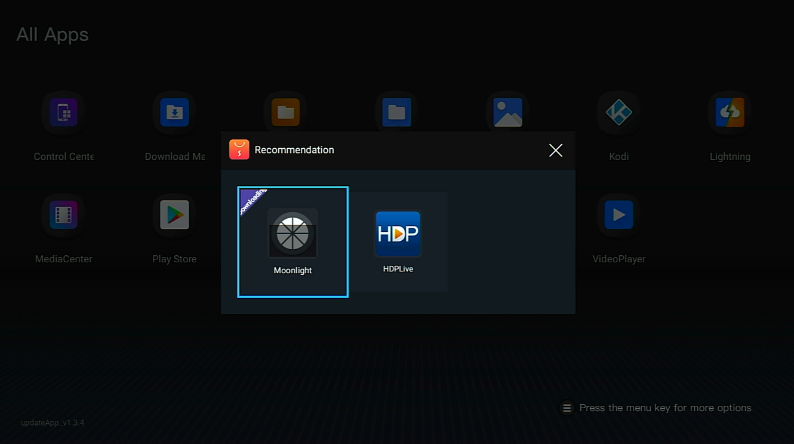794x444 pixels.
Task: Click the Recommendation dialog title text
Action: pos(294,150)
